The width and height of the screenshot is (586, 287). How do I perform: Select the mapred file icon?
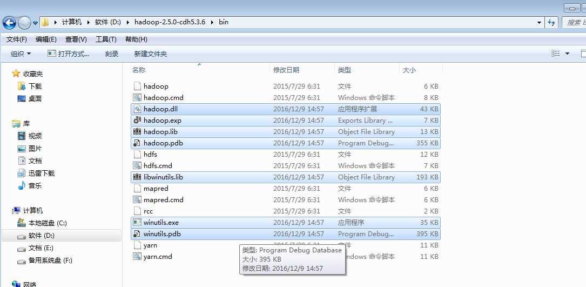(137, 188)
